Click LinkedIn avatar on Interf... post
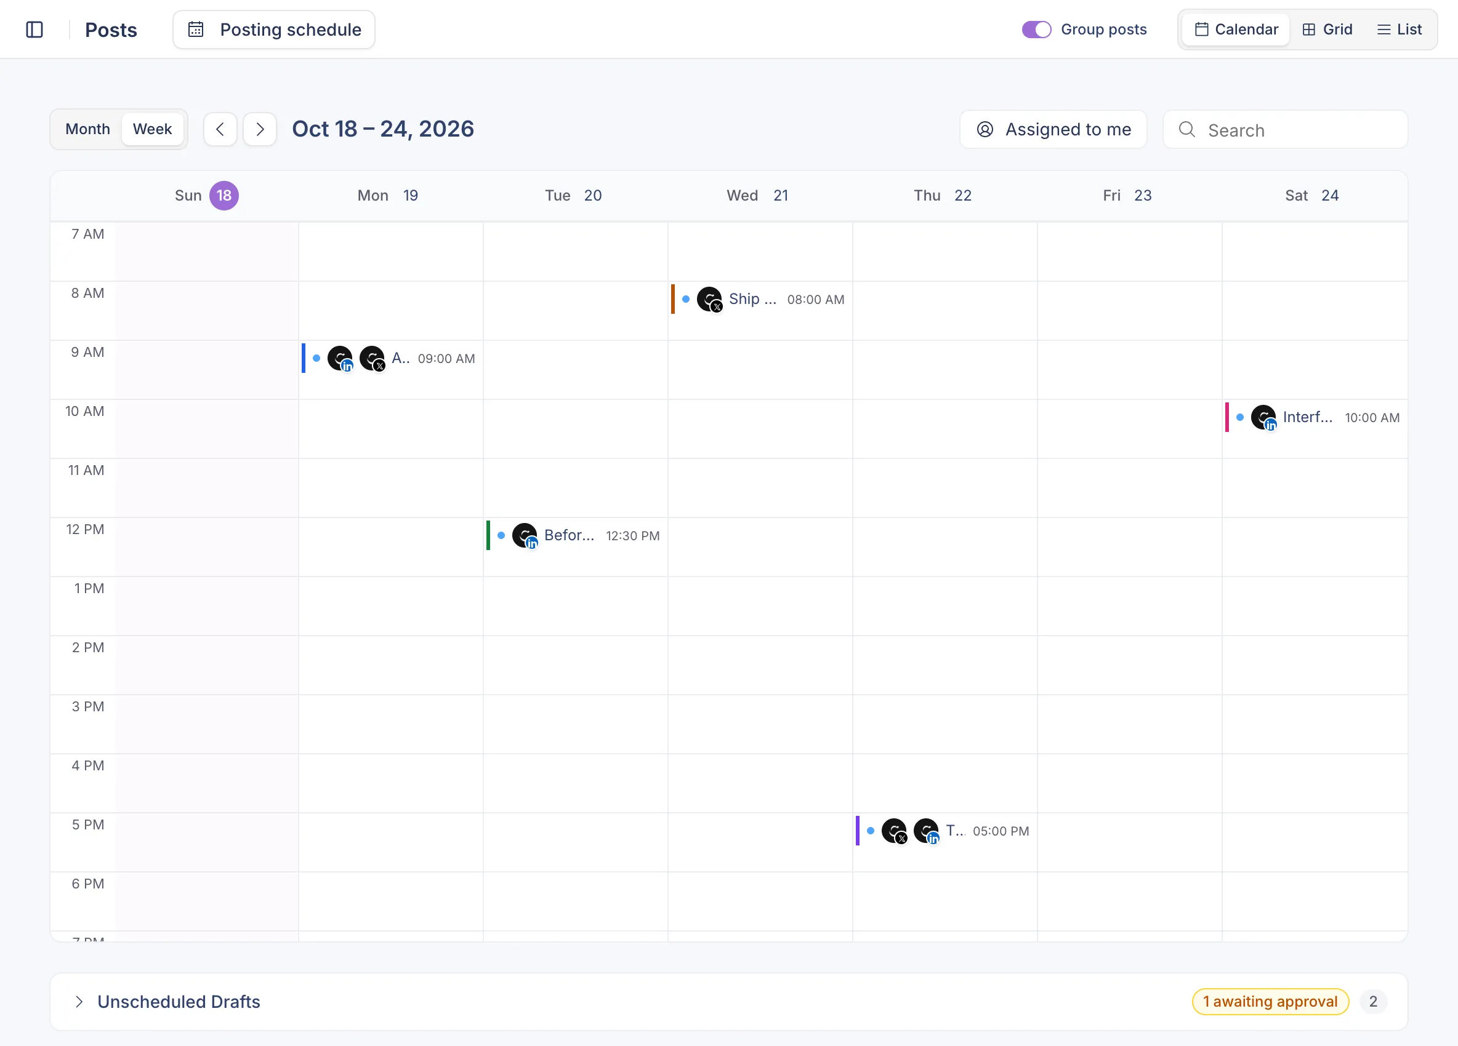1458x1046 pixels. tap(1264, 418)
